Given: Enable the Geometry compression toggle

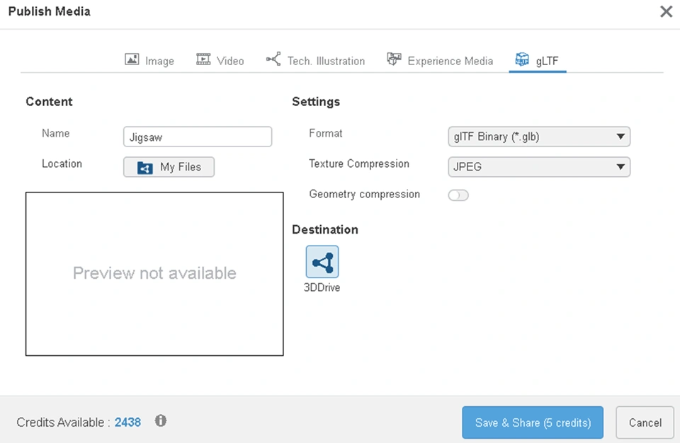Looking at the screenshot, I should tap(458, 195).
